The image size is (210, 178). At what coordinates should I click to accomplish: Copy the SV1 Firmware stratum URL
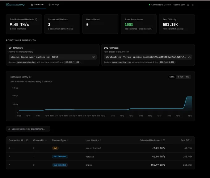pyautogui.click(x=94, y=57)
